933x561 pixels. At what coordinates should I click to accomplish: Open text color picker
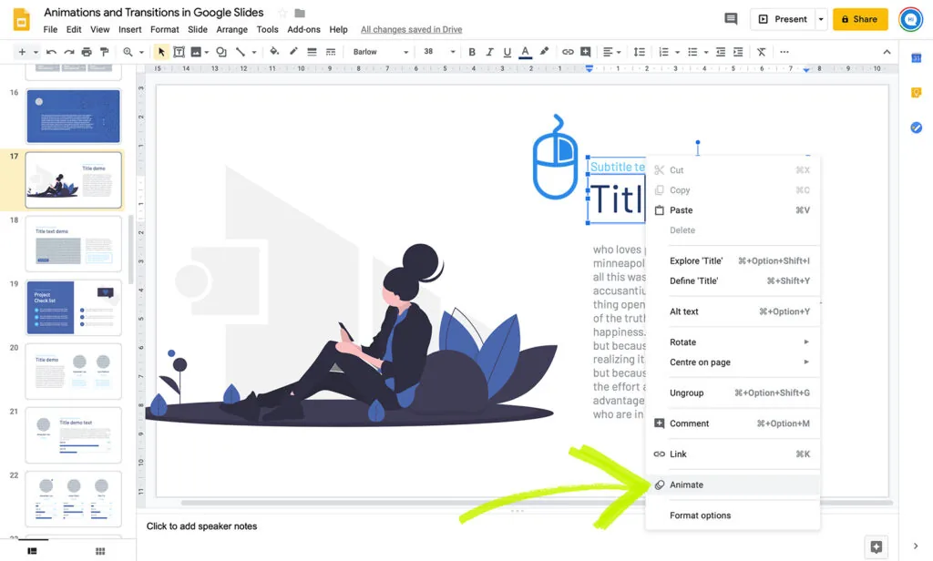pyautogui.click(x=525, y=52)
